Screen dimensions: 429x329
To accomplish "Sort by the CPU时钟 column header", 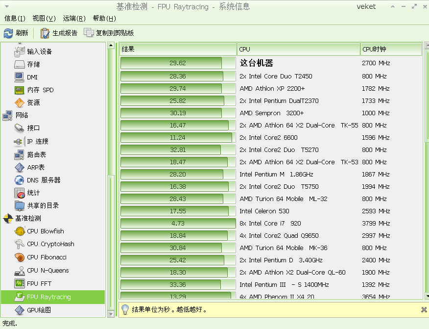I will [x=391, y=50].
